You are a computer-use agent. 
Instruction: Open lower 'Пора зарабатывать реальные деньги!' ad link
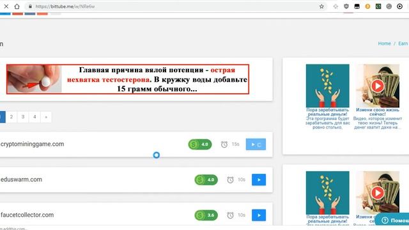pos(328,219)
